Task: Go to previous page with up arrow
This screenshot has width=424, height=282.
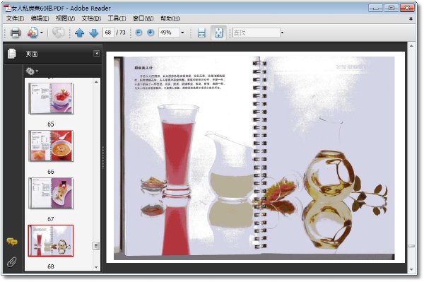Action: tap(79, 33)
